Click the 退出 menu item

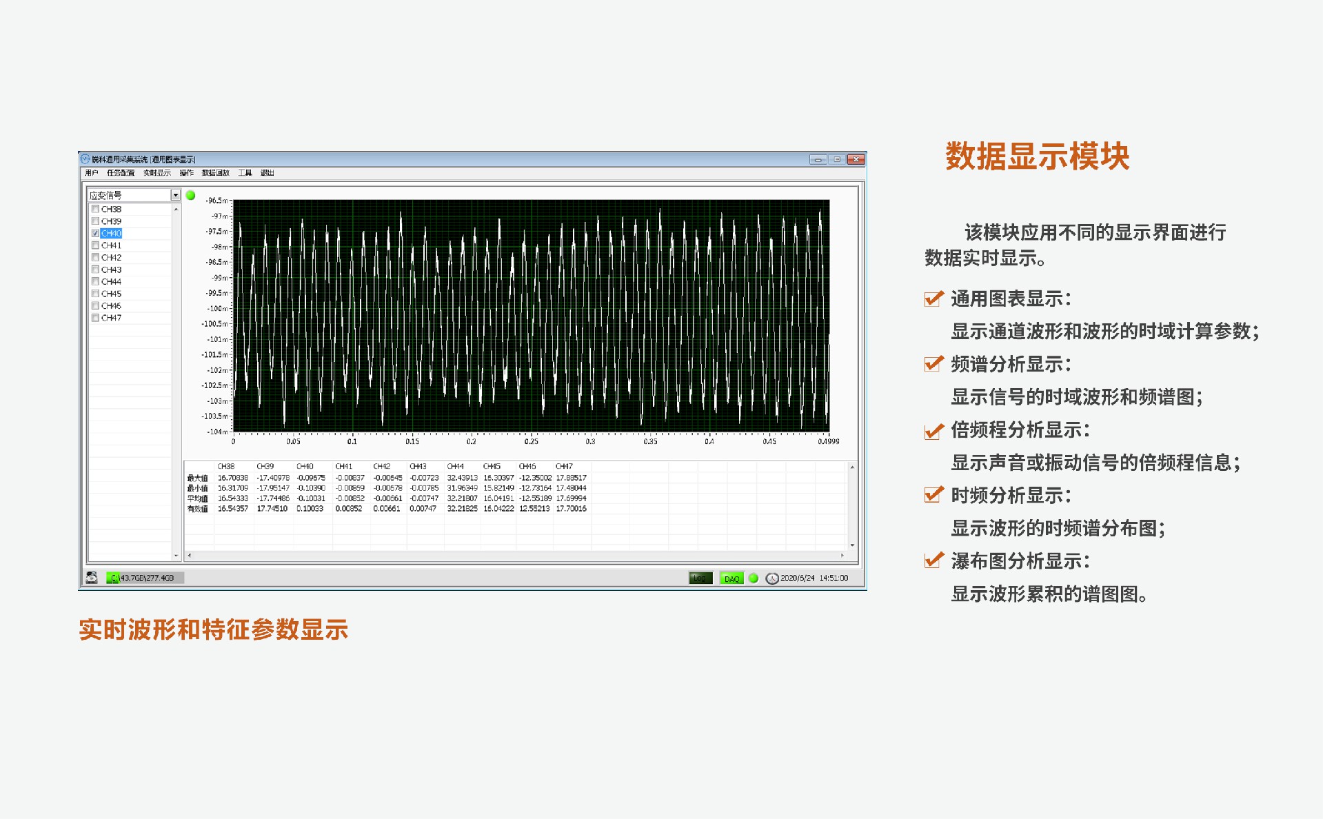[x=267, y=173]
